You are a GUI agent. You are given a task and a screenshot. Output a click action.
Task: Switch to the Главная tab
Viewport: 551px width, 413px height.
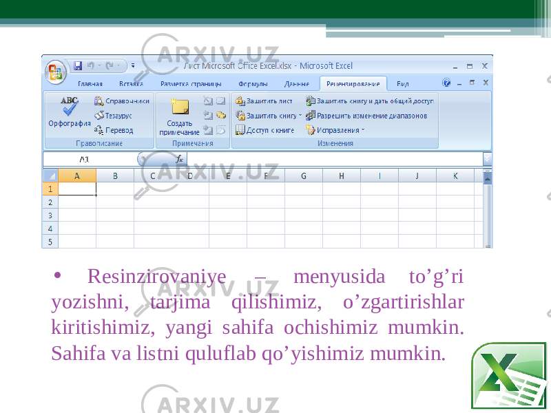(x=90, y=84)
